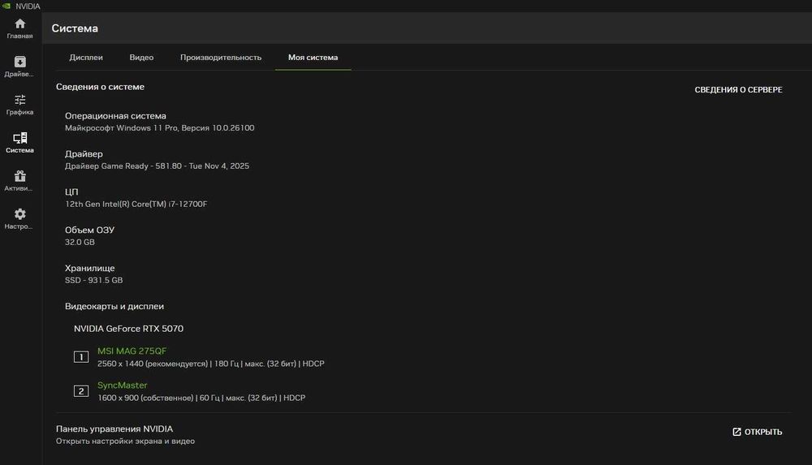The width and height of the screenshot is (812, 465).
Task: Click display number 2 icon
Action: (81, 391)
